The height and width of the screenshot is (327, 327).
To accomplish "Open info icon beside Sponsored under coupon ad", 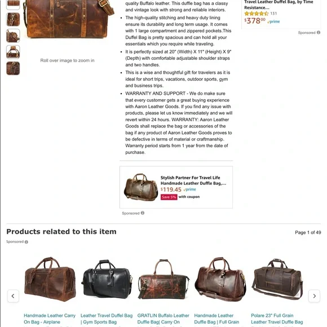I will [143, 213].
